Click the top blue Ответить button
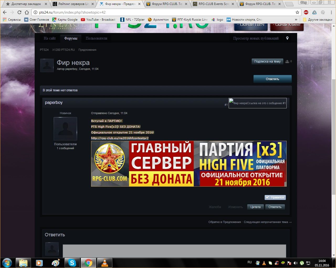 pyautogui.click(x=272, y=79)
